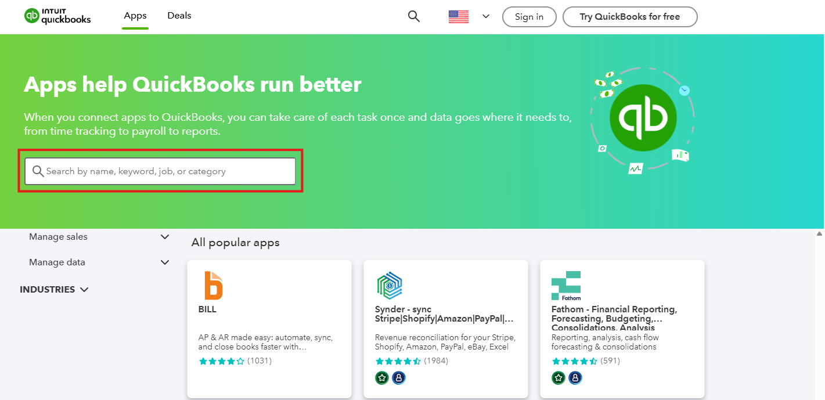Screen dimensions: 825x400
Task: Click the Synder app logo
Action: click(390, 285)
